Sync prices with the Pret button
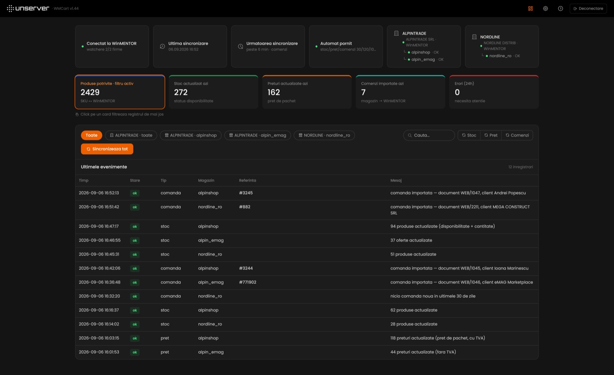 491,135
